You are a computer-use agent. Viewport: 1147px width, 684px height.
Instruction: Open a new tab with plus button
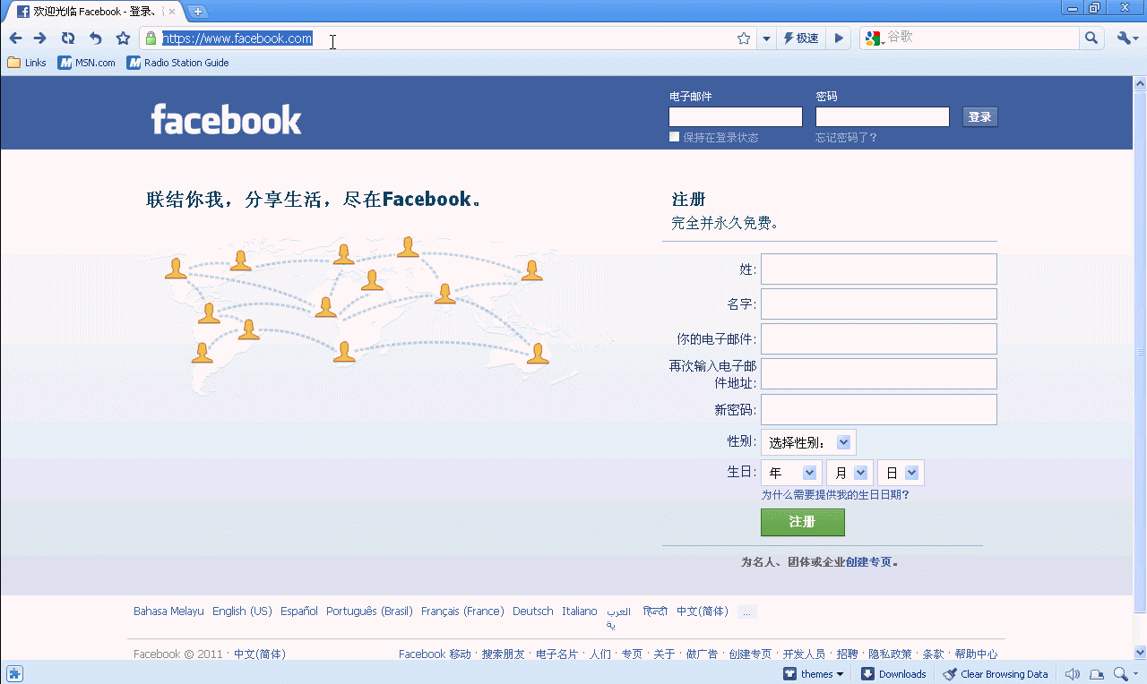198,12
